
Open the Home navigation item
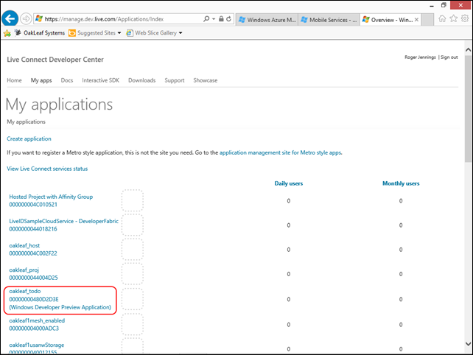tap(15, 80)
